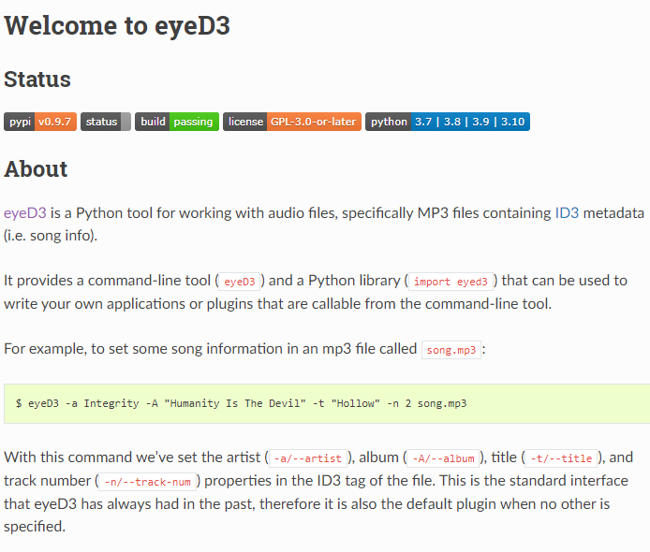Open the eyeD3 link in About
The width and height of the screenshot is (650, 552).
pos(25,212)
